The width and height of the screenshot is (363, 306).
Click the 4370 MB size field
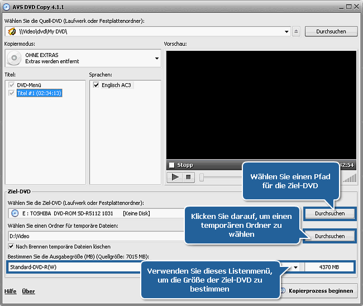(x=329, y=267)
